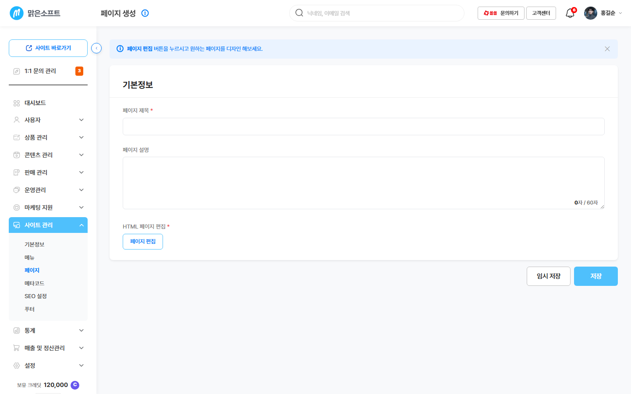
Task: Expand the 운영관리 chevron
Action: 82,190
